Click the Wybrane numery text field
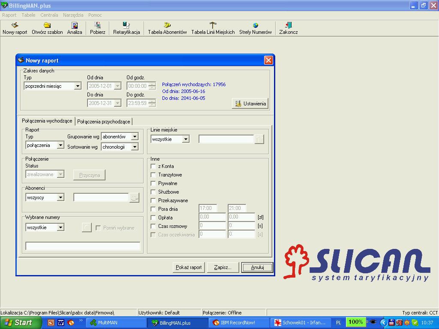 click(x=83, y=246)
